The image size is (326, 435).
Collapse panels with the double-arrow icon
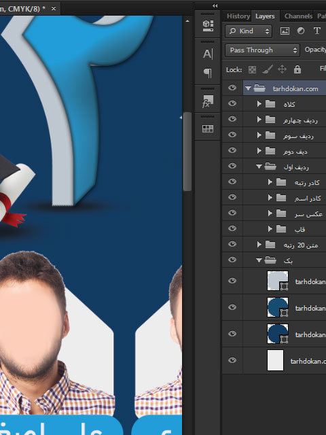215,5
